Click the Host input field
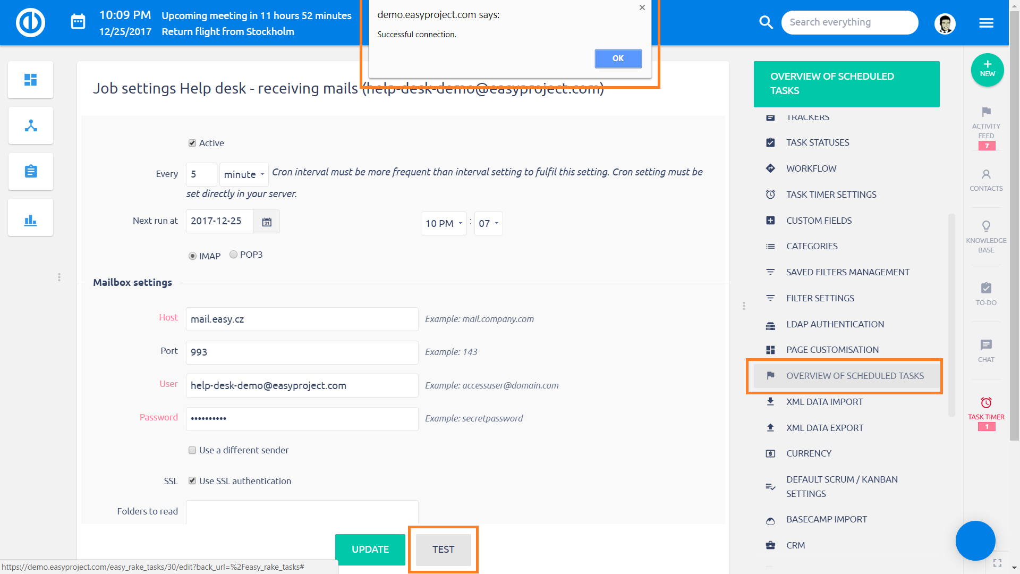This screenshot has height=574, width=1020. 302,319
